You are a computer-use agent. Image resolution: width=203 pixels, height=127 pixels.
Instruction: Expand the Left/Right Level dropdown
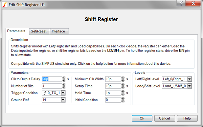189,79
